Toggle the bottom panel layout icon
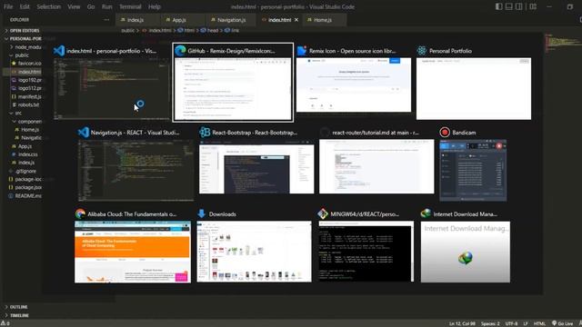 [x=509, y=6]
